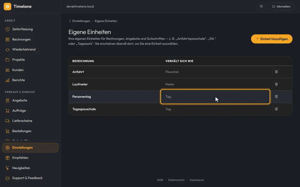Click the Einheit hinzufügen button
The height and width of the screenshot is (187, 300).
coord(272,39)
